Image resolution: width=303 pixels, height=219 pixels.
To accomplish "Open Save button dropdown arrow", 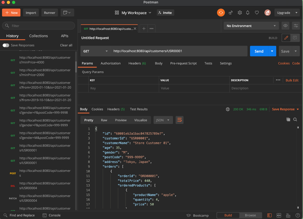I will (x=296, y=51).
